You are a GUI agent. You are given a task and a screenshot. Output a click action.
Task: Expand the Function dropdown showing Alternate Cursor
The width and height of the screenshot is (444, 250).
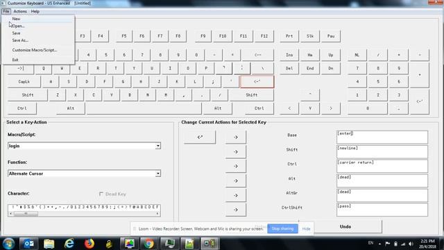(158, 174)
